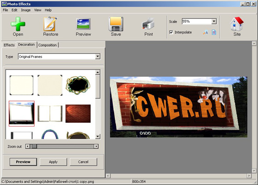Image resolution: width=258 pixels, height=185 pixels.
Task: Click the Save floppy disk icon
Action: 116,24
